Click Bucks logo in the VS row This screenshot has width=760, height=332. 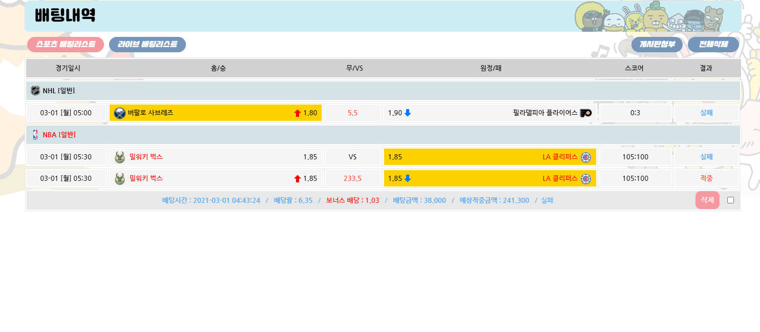pos(120,157)
